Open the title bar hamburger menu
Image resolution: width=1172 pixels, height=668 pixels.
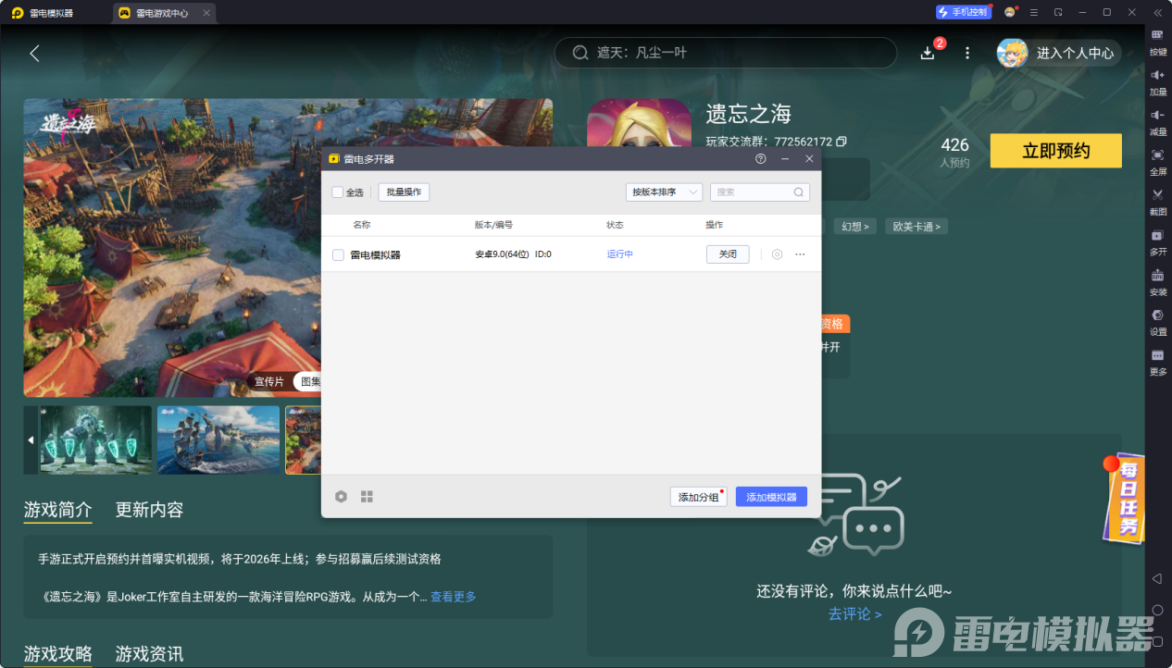tap(1033, 12)
